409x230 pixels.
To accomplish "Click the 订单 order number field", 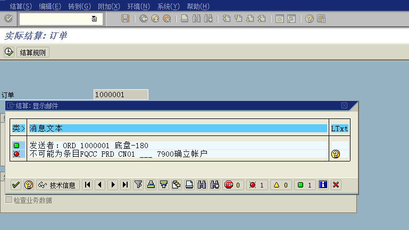I will 121,95.
